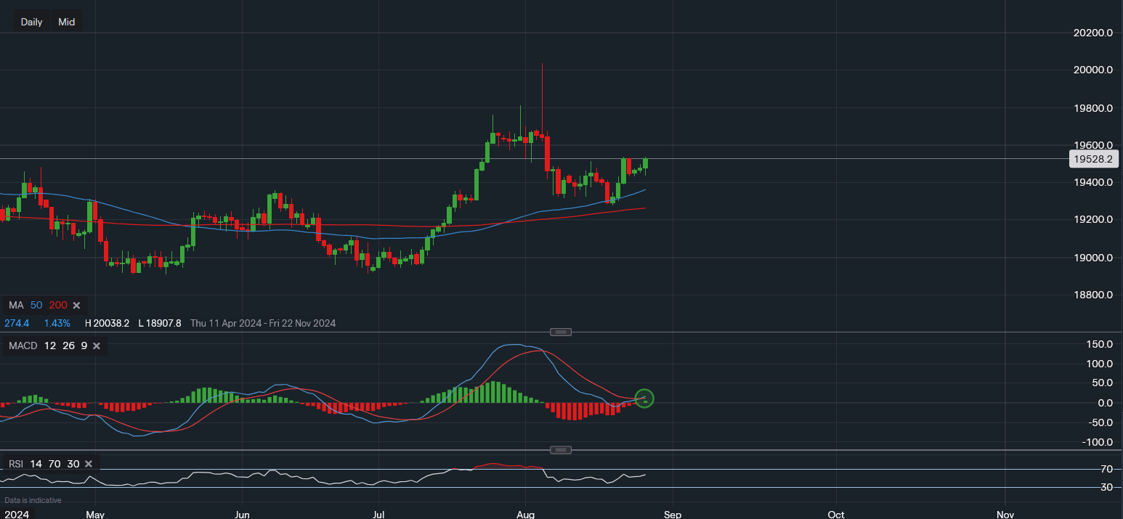1123x519 pixels.
Task: Select the blue 50-period MA value
Action: tap(36, 305)
